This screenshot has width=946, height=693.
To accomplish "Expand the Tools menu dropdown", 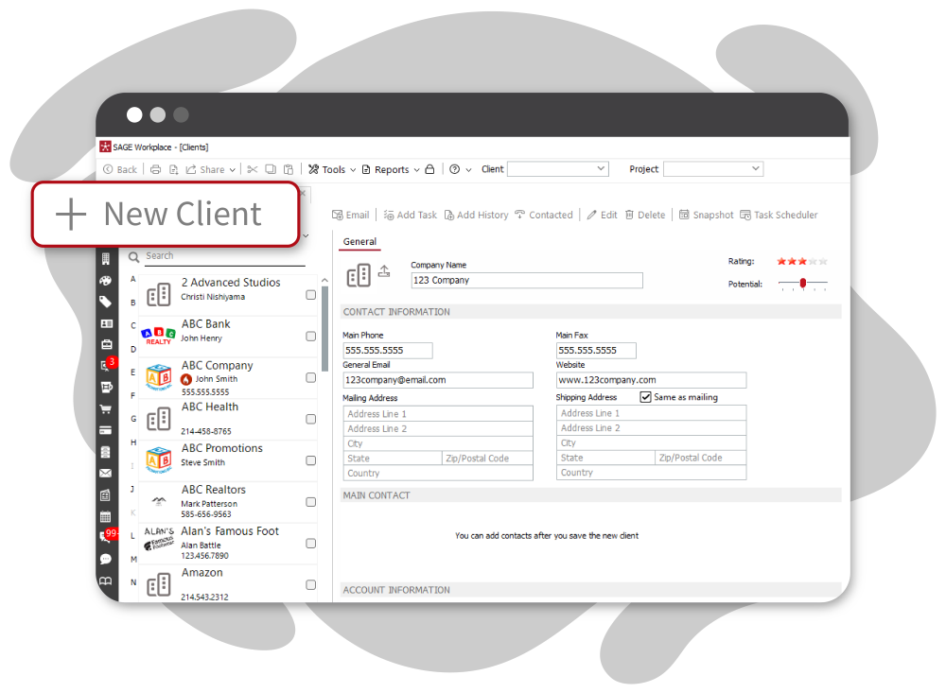I will click(353, 170).
